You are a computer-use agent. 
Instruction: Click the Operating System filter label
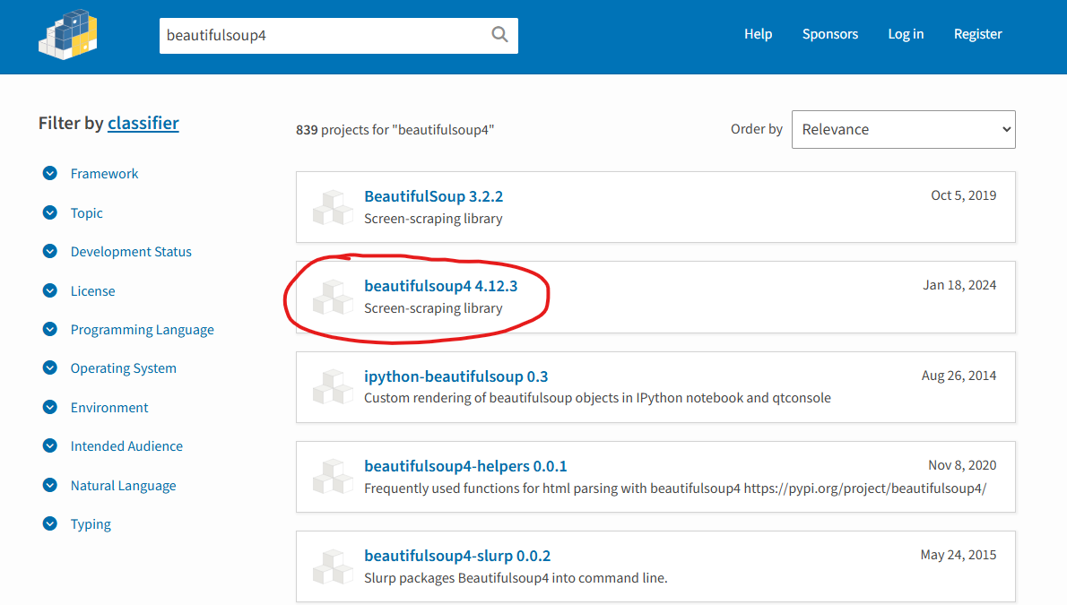(x=123, y=368)
